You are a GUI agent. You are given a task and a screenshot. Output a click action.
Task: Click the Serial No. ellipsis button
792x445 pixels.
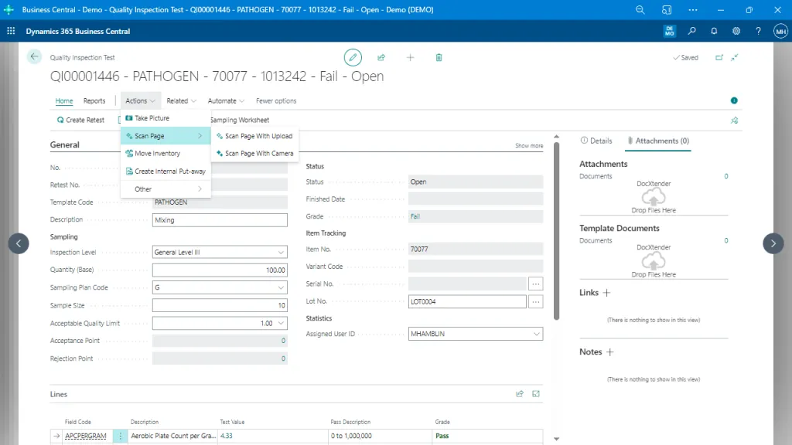pyautogui.click(x=534, y=284)
